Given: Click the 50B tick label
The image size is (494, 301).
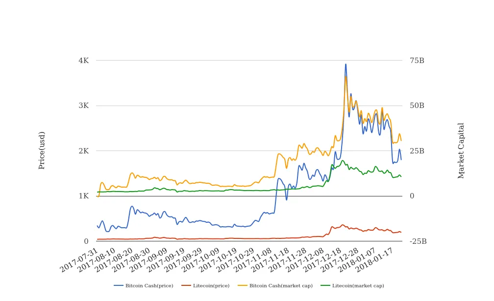Looking at the screenshot, I should [417, 106].
